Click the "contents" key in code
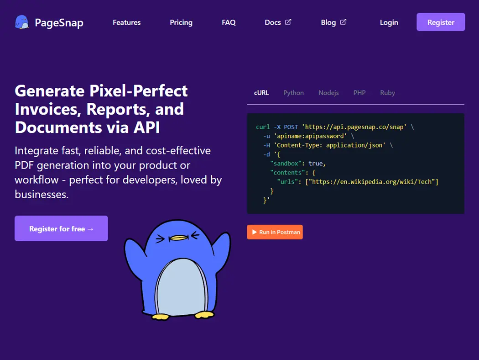This screenshot has width=479, height=360. pyautogui.click(x=287, y=173)
